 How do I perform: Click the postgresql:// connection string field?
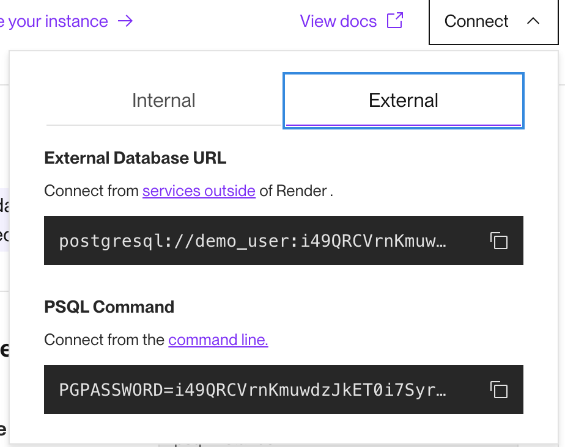pyautogui.click(x=253, y=241)
